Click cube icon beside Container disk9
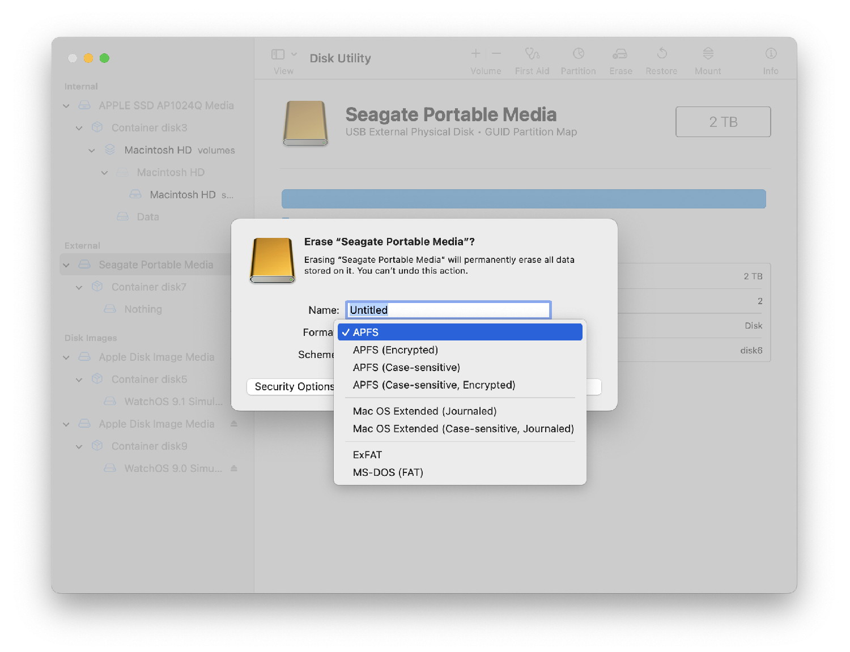 pyautogui.click(x=97, y=446)
